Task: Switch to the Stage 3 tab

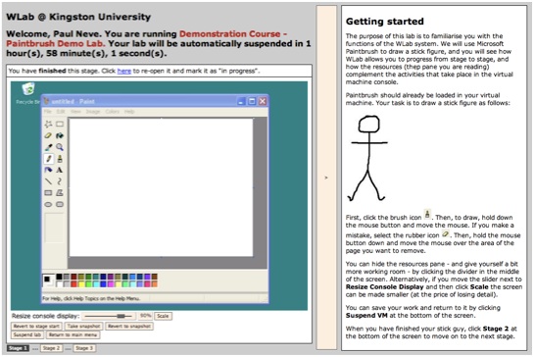Action: (84, 348)
